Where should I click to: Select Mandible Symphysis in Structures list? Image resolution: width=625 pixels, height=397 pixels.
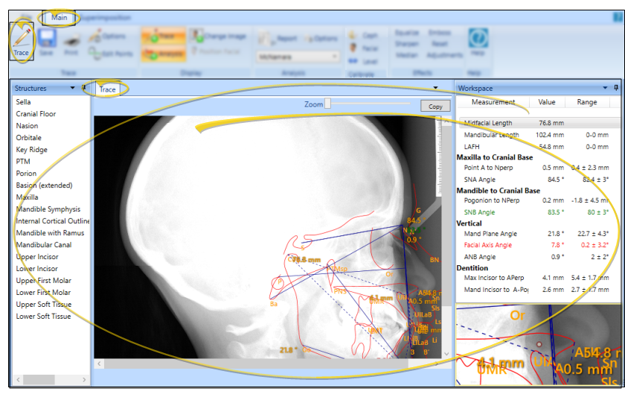(48, 209)
